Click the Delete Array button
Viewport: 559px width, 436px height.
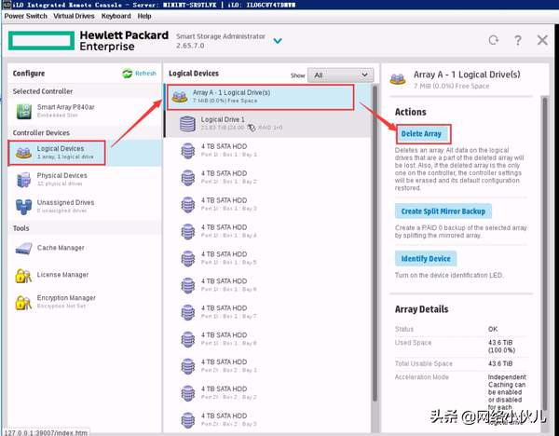pyautogui.click(x=420, y=134)
